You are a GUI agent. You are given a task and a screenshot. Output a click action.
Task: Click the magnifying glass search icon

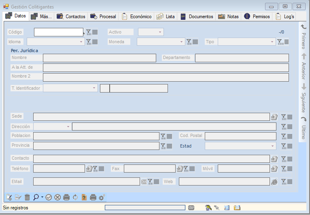coord(36,197)
